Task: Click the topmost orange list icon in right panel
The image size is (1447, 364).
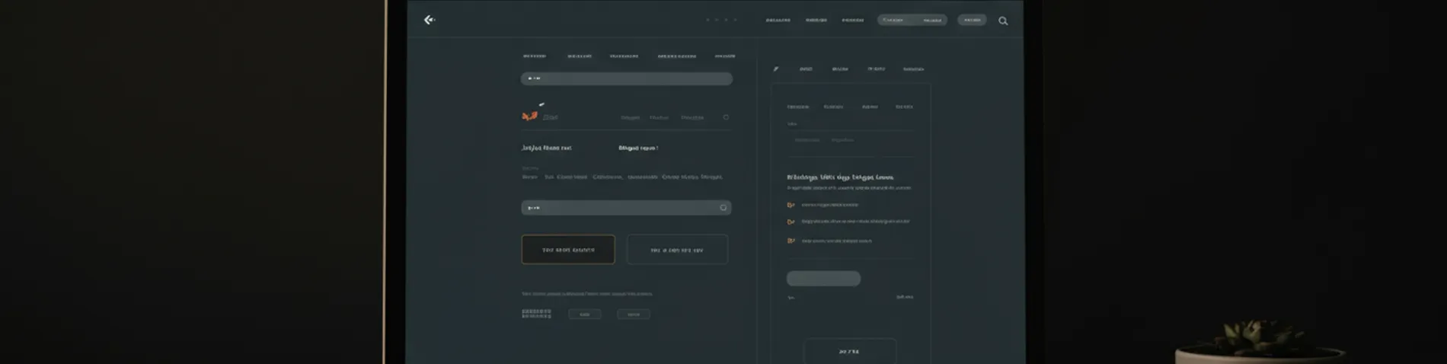Action: click(791, 205)
